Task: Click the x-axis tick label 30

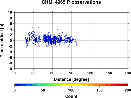Action: (34, 73)
